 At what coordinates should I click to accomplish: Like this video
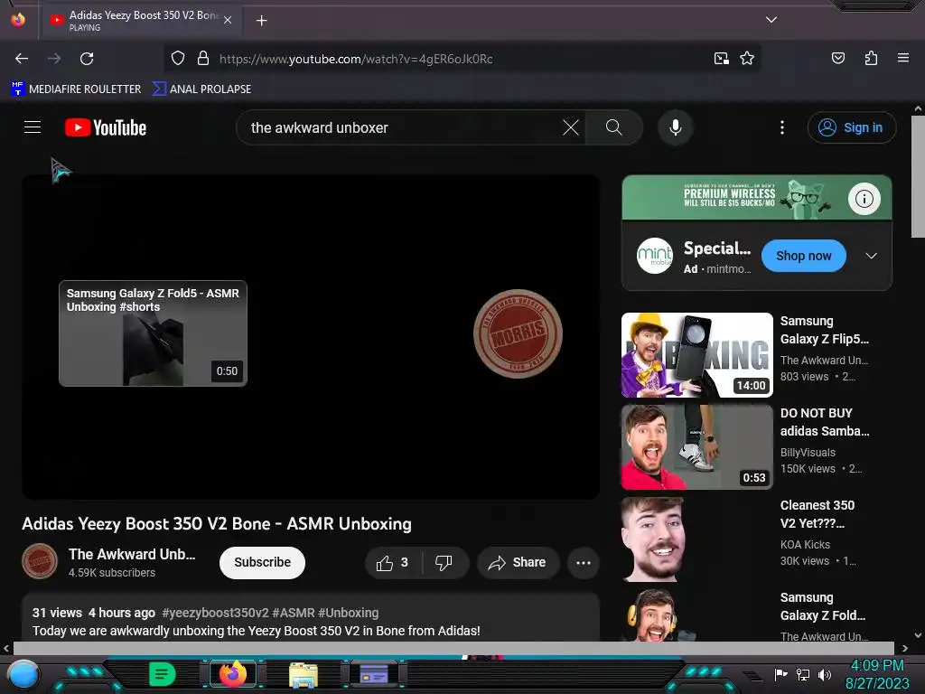393,562
